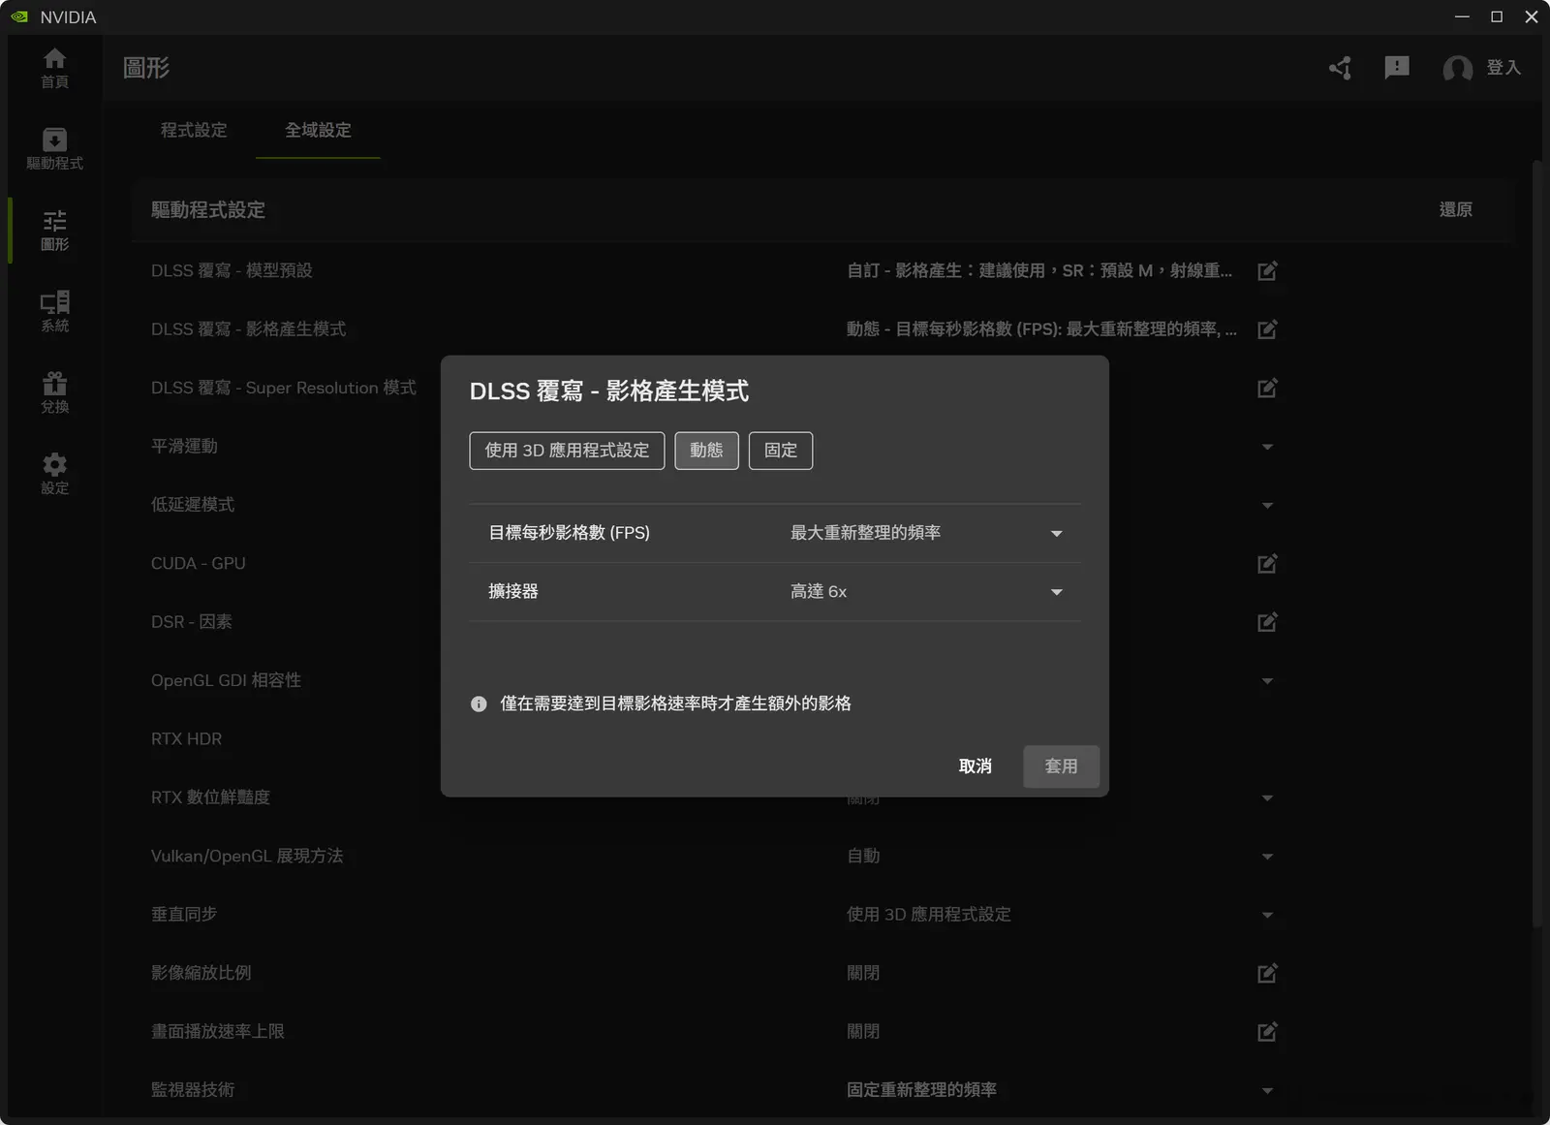The image size is (1550, 1125).
Task: Close the NVIDIA app window
Action: point(1532,16)
